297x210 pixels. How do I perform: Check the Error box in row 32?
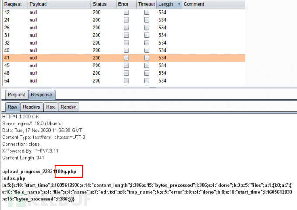tap(126, 43)
